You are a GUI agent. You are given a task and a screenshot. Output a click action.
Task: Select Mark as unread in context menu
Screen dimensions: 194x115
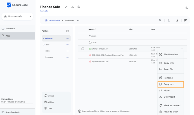coord(171,105)
